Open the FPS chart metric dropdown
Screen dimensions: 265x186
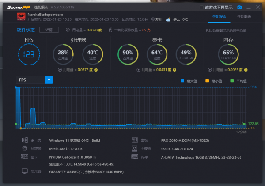[49, 80]
